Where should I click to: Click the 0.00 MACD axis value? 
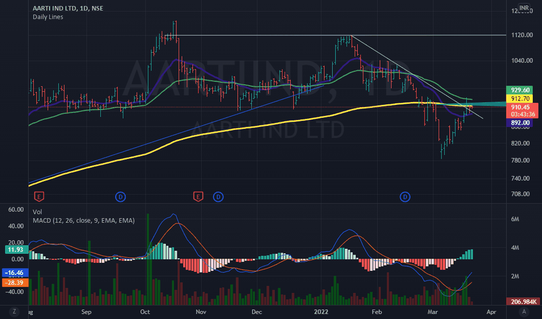click(17, 259)
